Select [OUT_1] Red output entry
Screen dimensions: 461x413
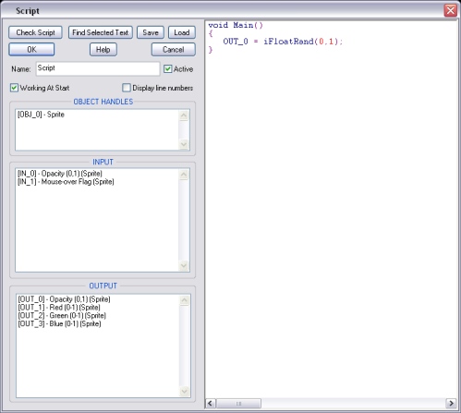[59, 308]
